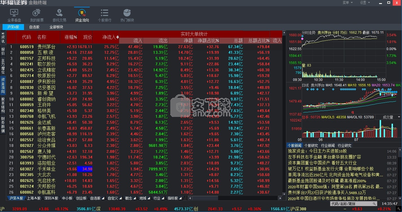The height and width of the screenshot is (212, 402).
Task: Sort by the 净额占比% column header
Action: coord(208,41)
